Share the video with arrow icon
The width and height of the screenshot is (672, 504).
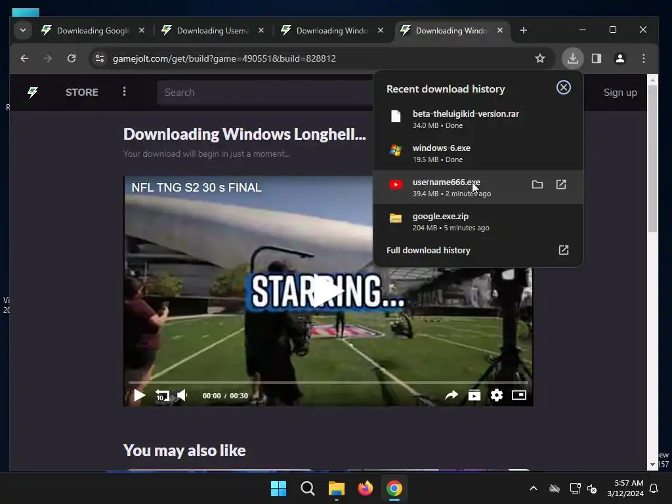coord(451,395)
